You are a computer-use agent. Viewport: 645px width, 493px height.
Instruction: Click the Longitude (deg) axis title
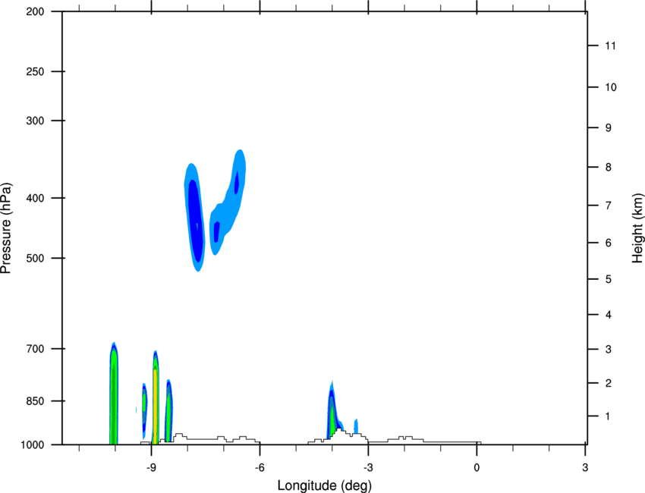tap(325, 485)
